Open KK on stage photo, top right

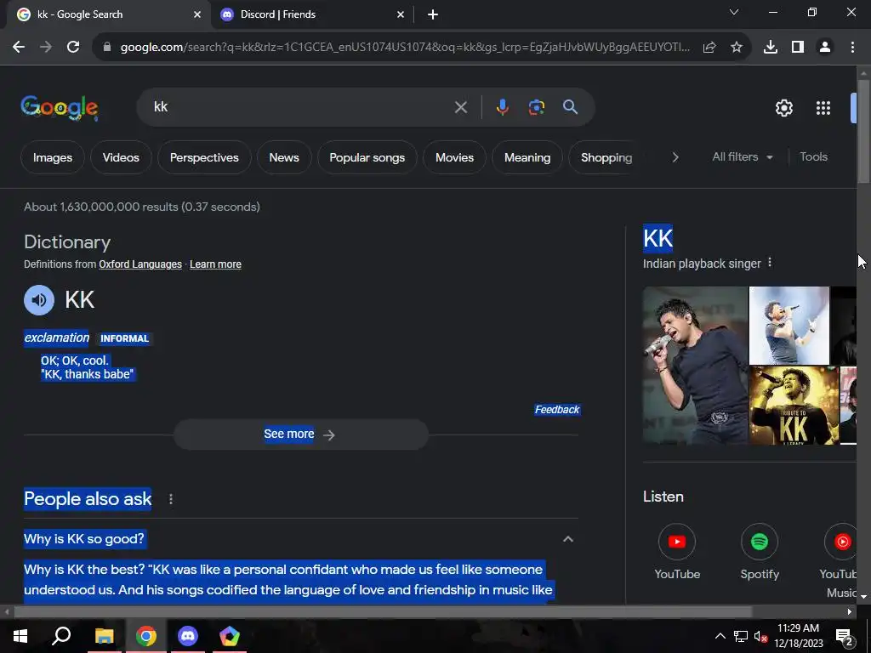788,326
